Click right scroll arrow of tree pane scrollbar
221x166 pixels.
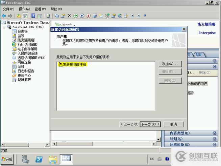click(x=47, y=145)
